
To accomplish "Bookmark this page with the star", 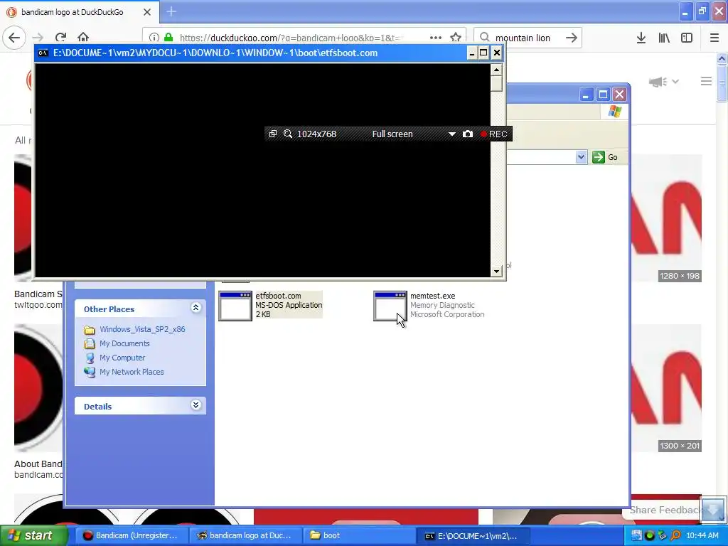I will click(x=456, y=38).
